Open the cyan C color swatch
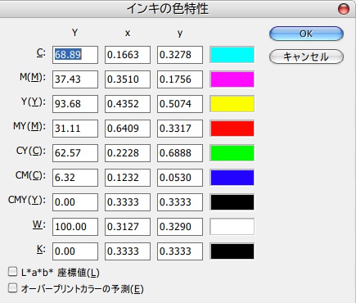The width and height of the screenshot is (356, 303). coord(232,55)
